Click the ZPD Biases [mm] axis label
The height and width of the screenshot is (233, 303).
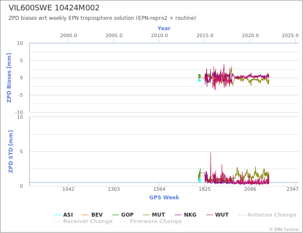pyautogui.click(x=9, y=78)
